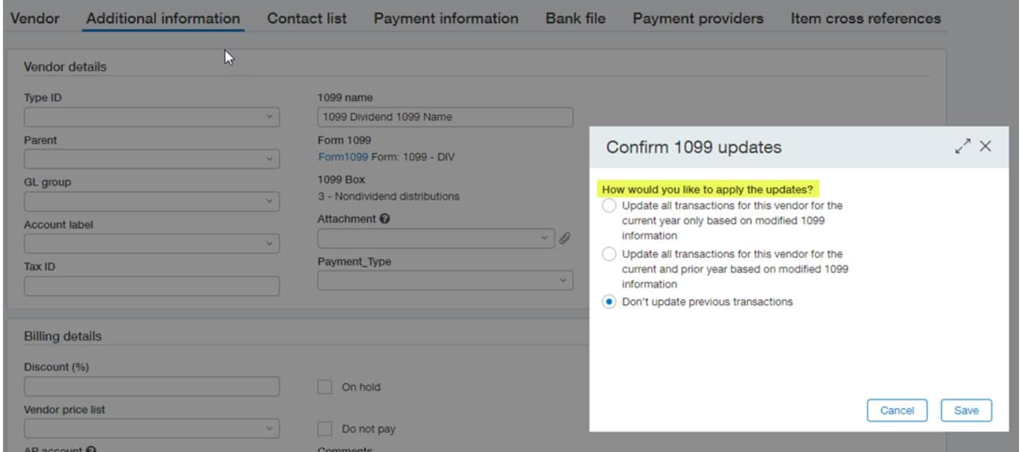
Task: Save the 1099 update changes
Action: pos(966,410)
